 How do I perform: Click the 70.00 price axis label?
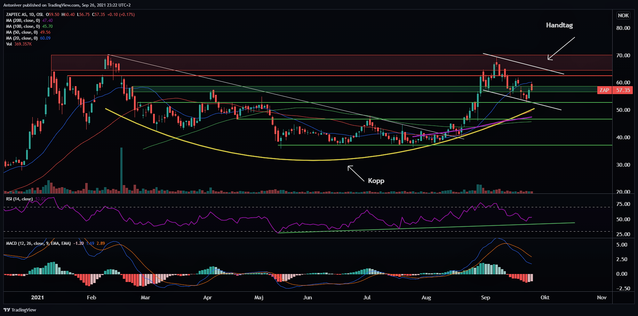tap(623, 56)
